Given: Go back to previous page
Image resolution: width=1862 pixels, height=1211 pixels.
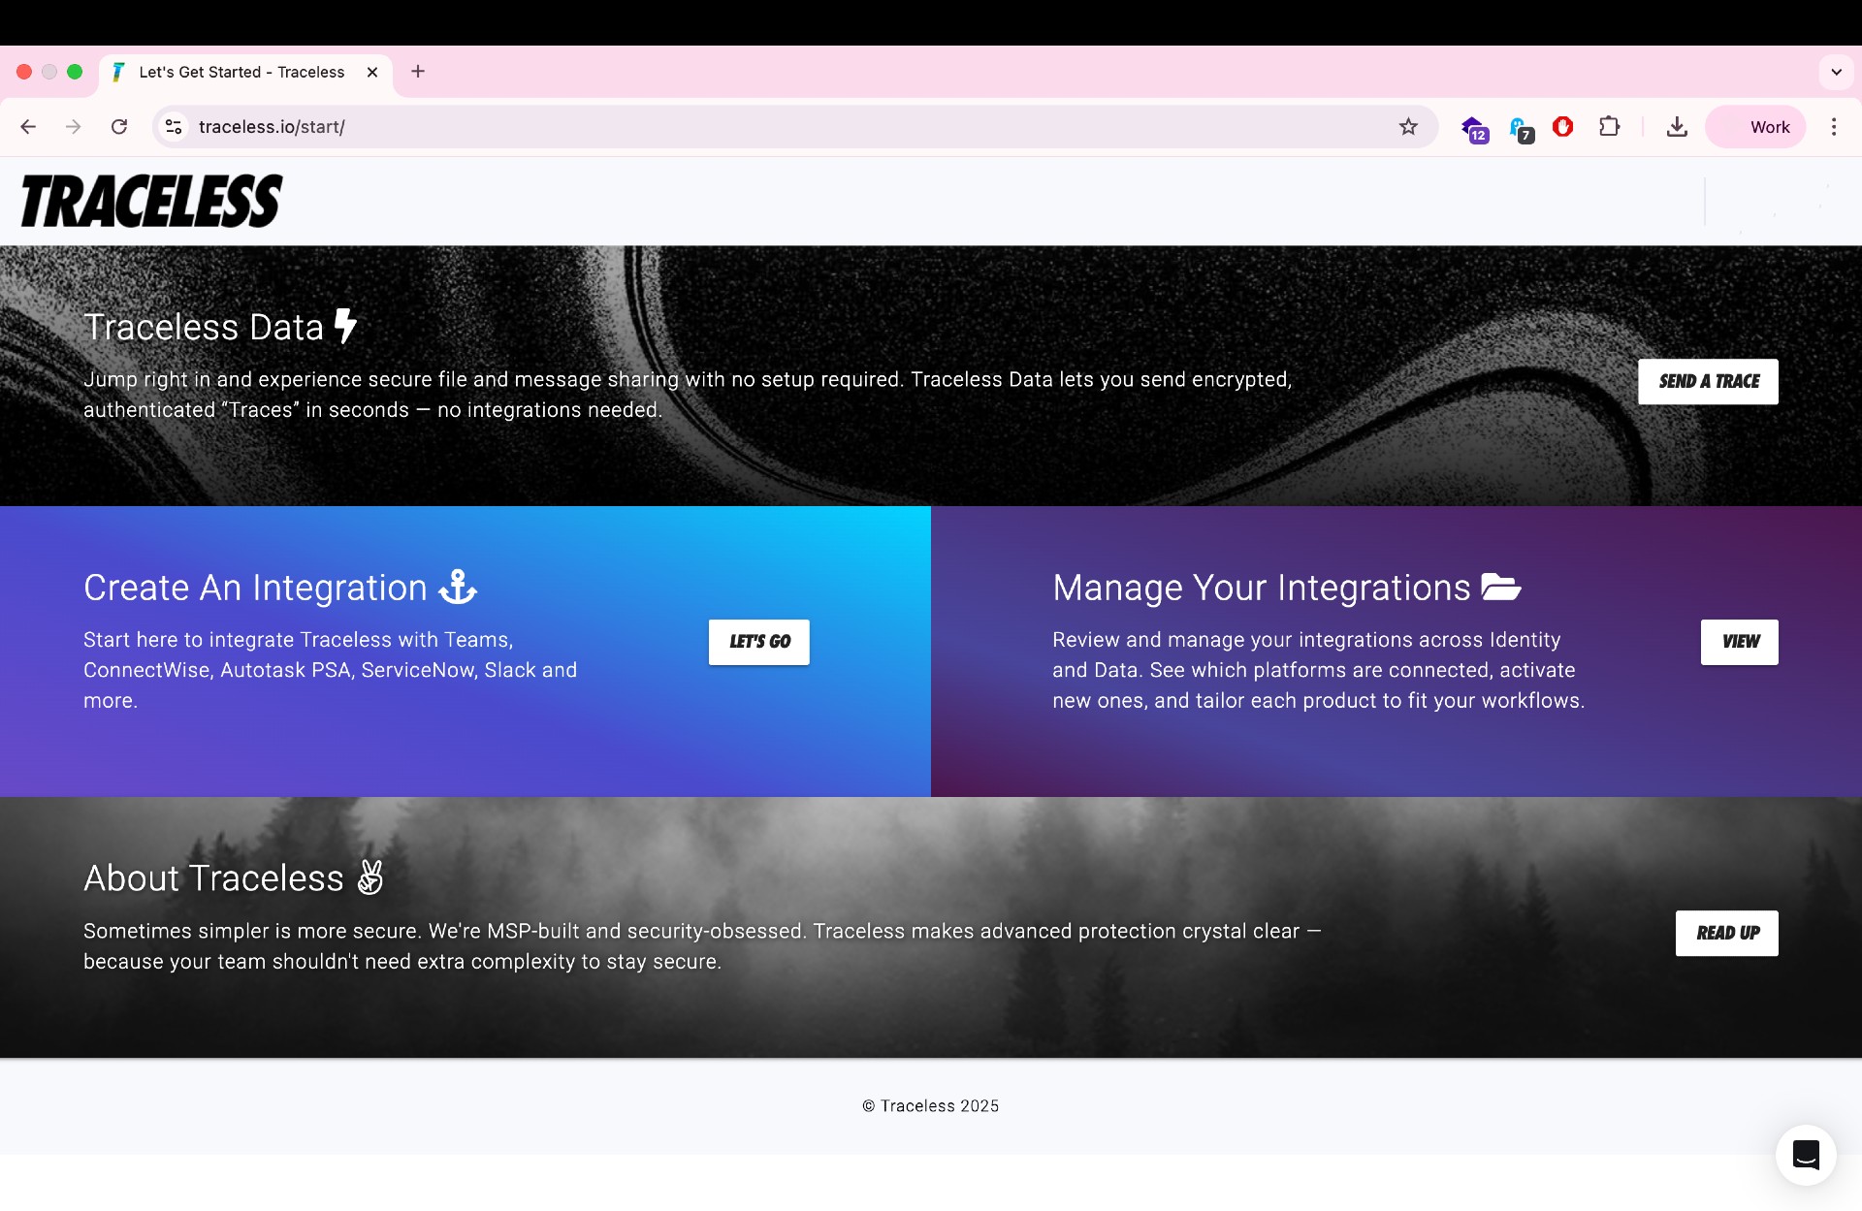Looking at the screenshot, I should click(28, 127).
